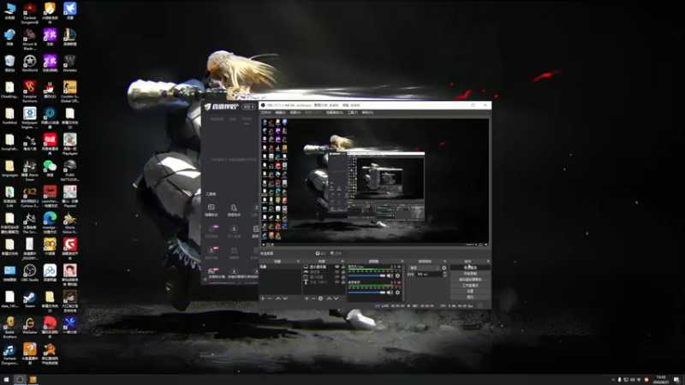Image resolution: width=685 pixels, height=385 pixels.
Task: Open the Steam desktop shortcut
Action: coord(30,299)
